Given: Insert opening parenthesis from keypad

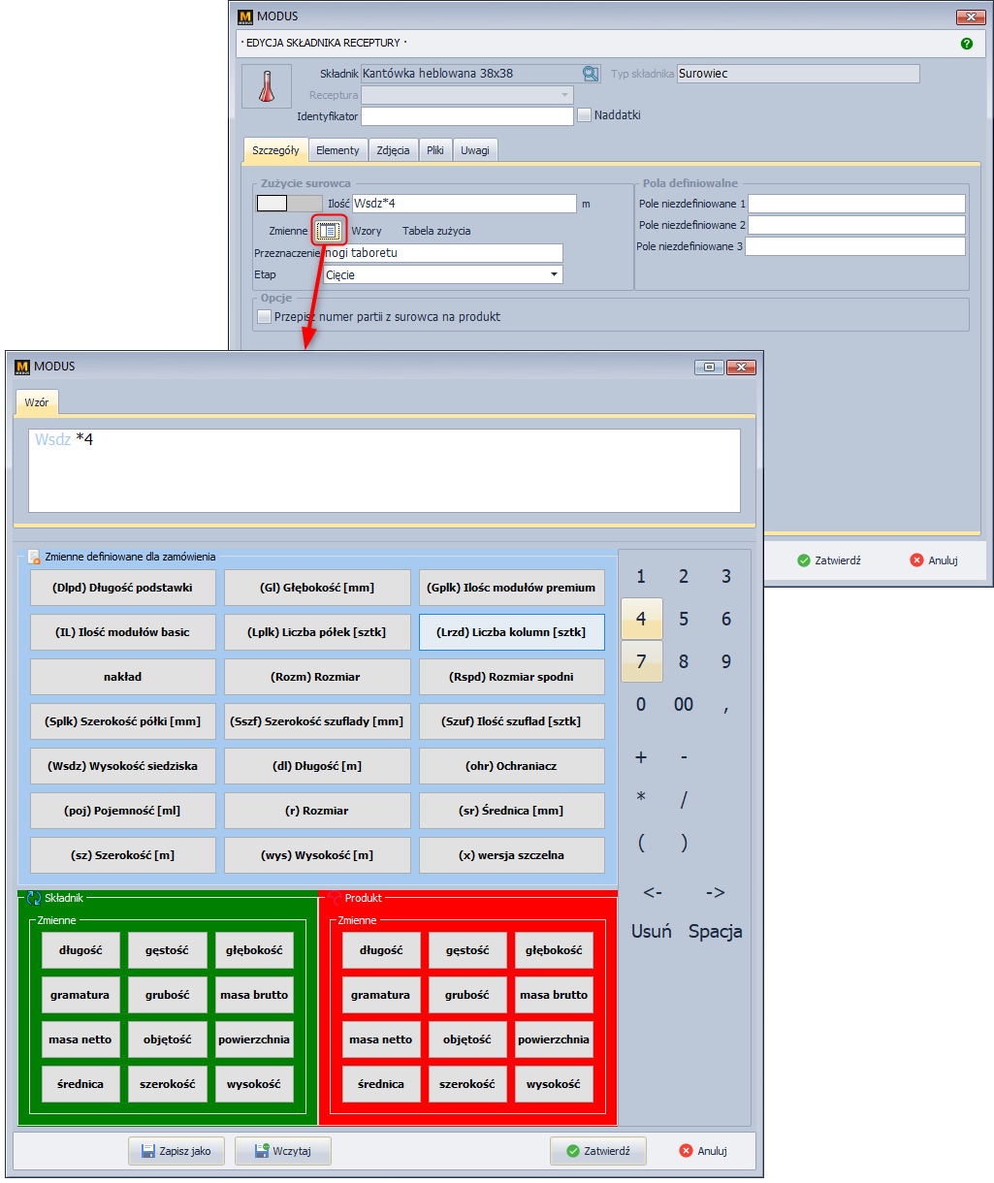Looking at the screenshot, I should (x=641, y=843).
